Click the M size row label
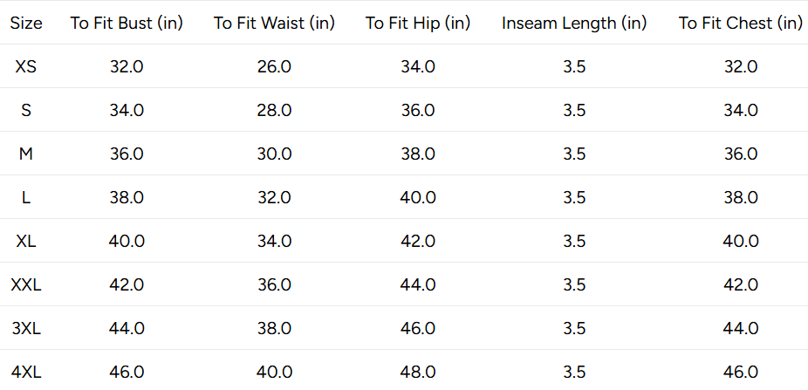The height and width of the screenshot is (390, 808). (26, 154)
